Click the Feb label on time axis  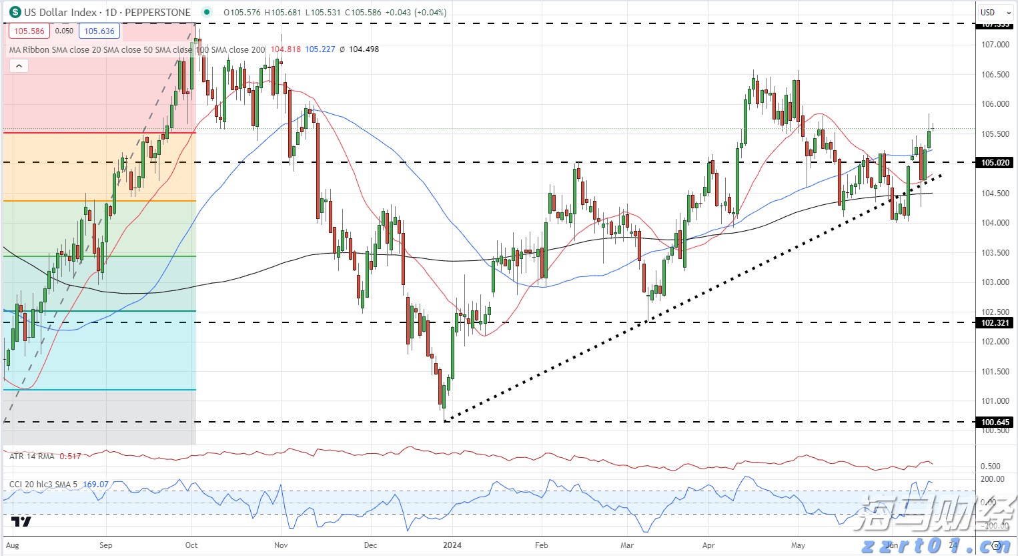542,545
